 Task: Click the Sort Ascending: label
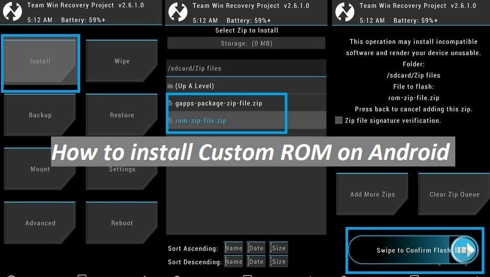(193, 248)
